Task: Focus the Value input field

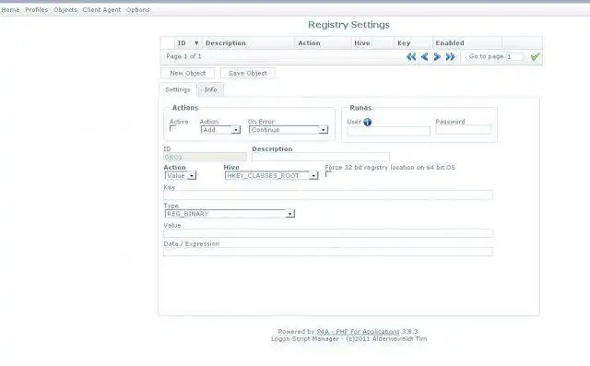Action: [x=328, y=233]
